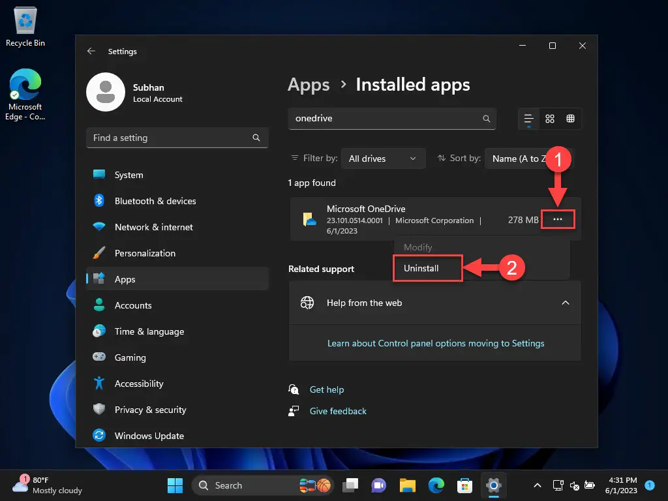Choose Modify from the context menu
668x501 pixels.
[418, 247]
